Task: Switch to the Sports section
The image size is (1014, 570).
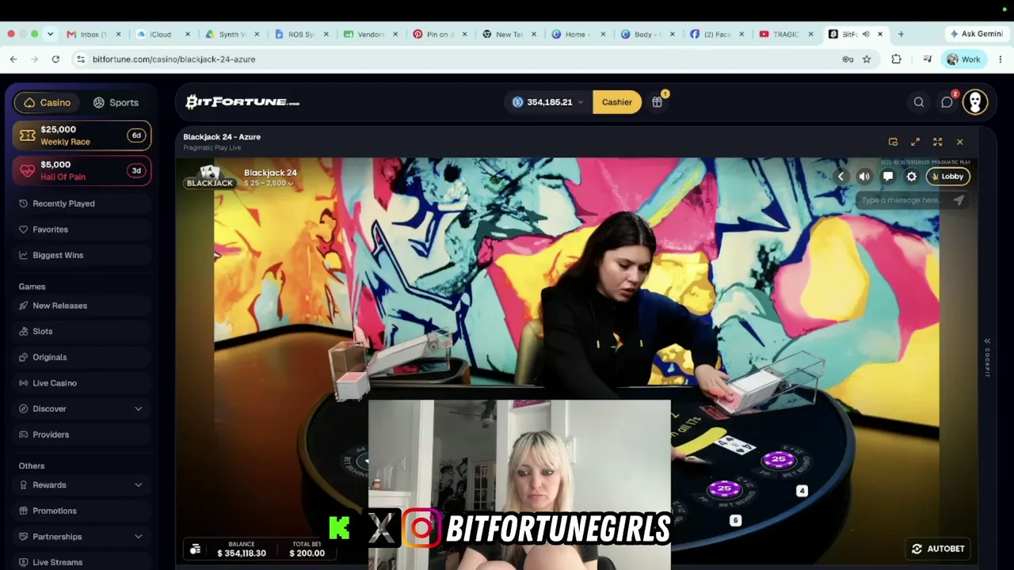Action: click(116, 102)
